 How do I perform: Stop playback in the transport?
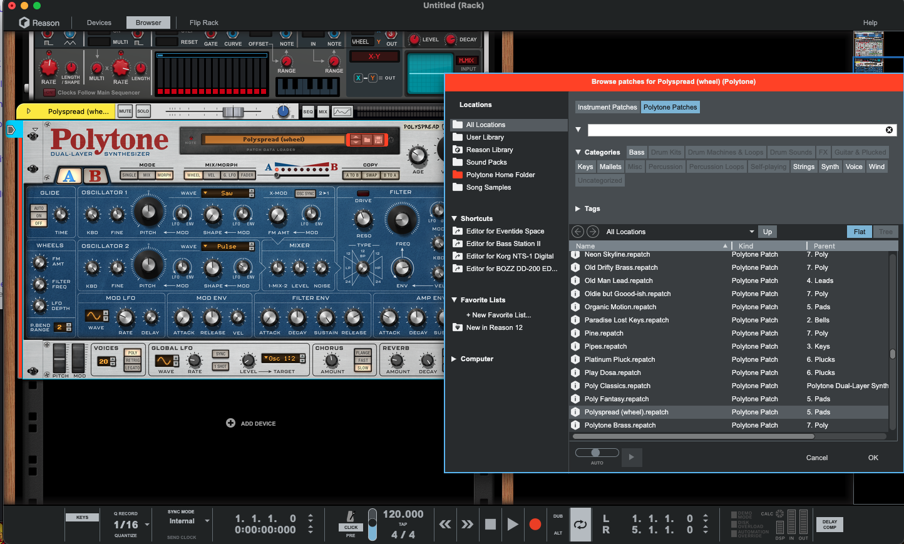pyautogui.click(x=490, y=525)
